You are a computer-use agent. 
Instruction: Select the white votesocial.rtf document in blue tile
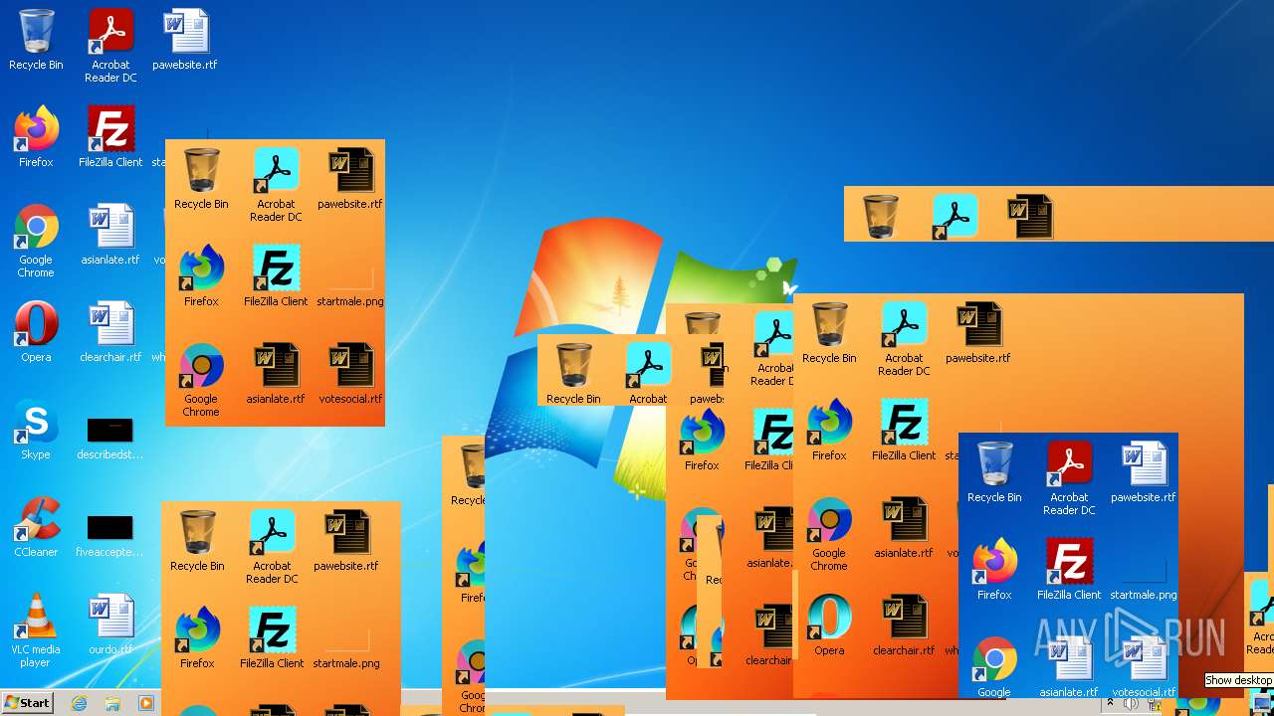(x=1143, y=666)
